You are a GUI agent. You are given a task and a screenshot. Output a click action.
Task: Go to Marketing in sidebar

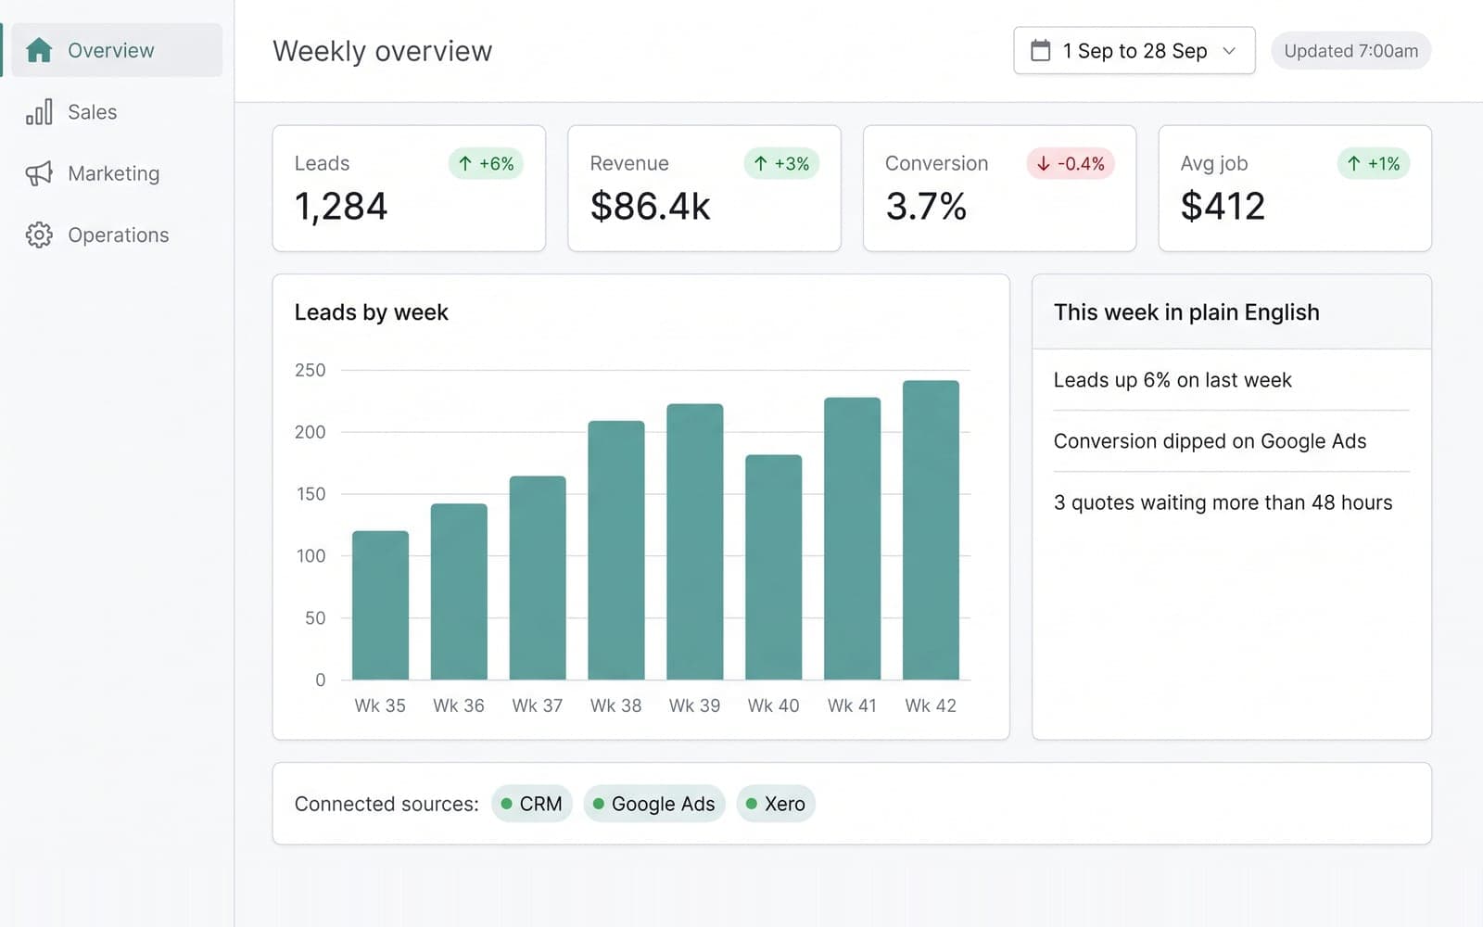(x=117, y=173)
